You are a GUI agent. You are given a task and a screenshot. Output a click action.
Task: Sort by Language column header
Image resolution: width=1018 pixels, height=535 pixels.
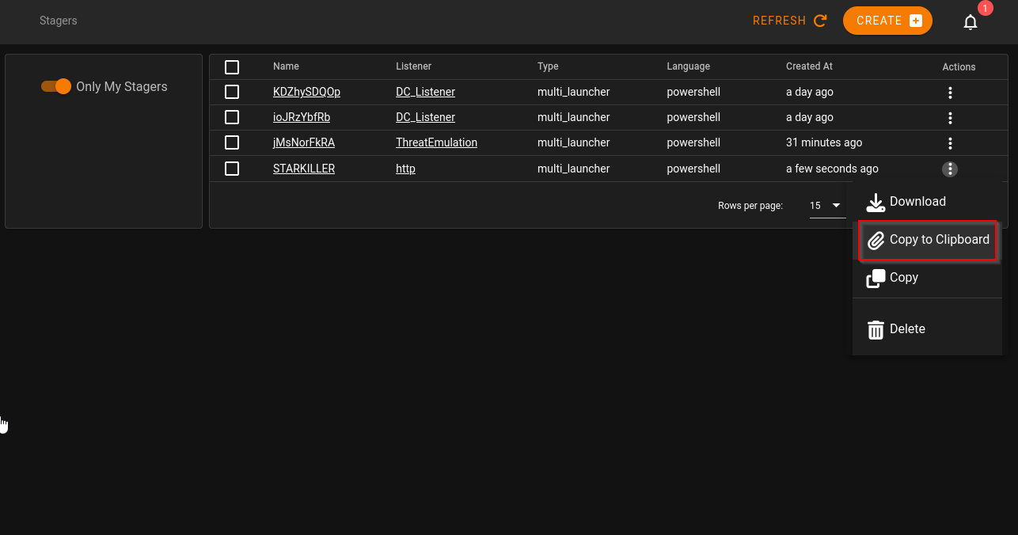[x=688, y=66]
